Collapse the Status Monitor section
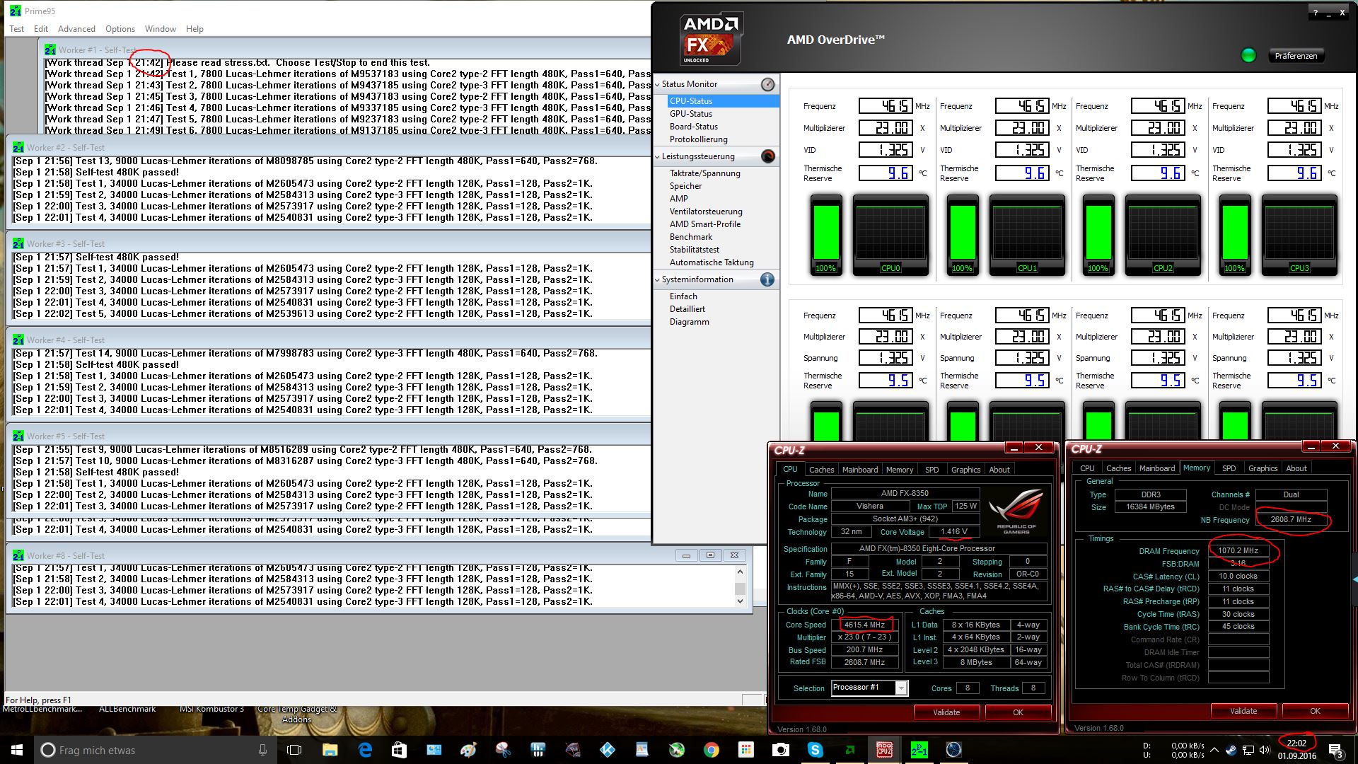 (x=658, y=84)
